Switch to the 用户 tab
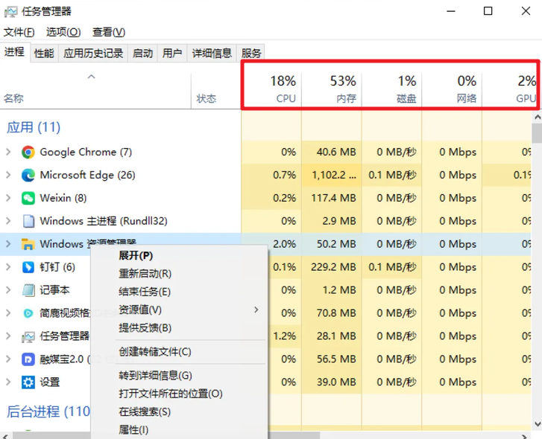Image resolution: width=542 pixels, height=439 pixels. (172, 53)
